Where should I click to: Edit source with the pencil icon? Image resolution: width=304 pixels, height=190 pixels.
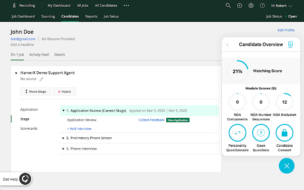click(x=41, y=79)
